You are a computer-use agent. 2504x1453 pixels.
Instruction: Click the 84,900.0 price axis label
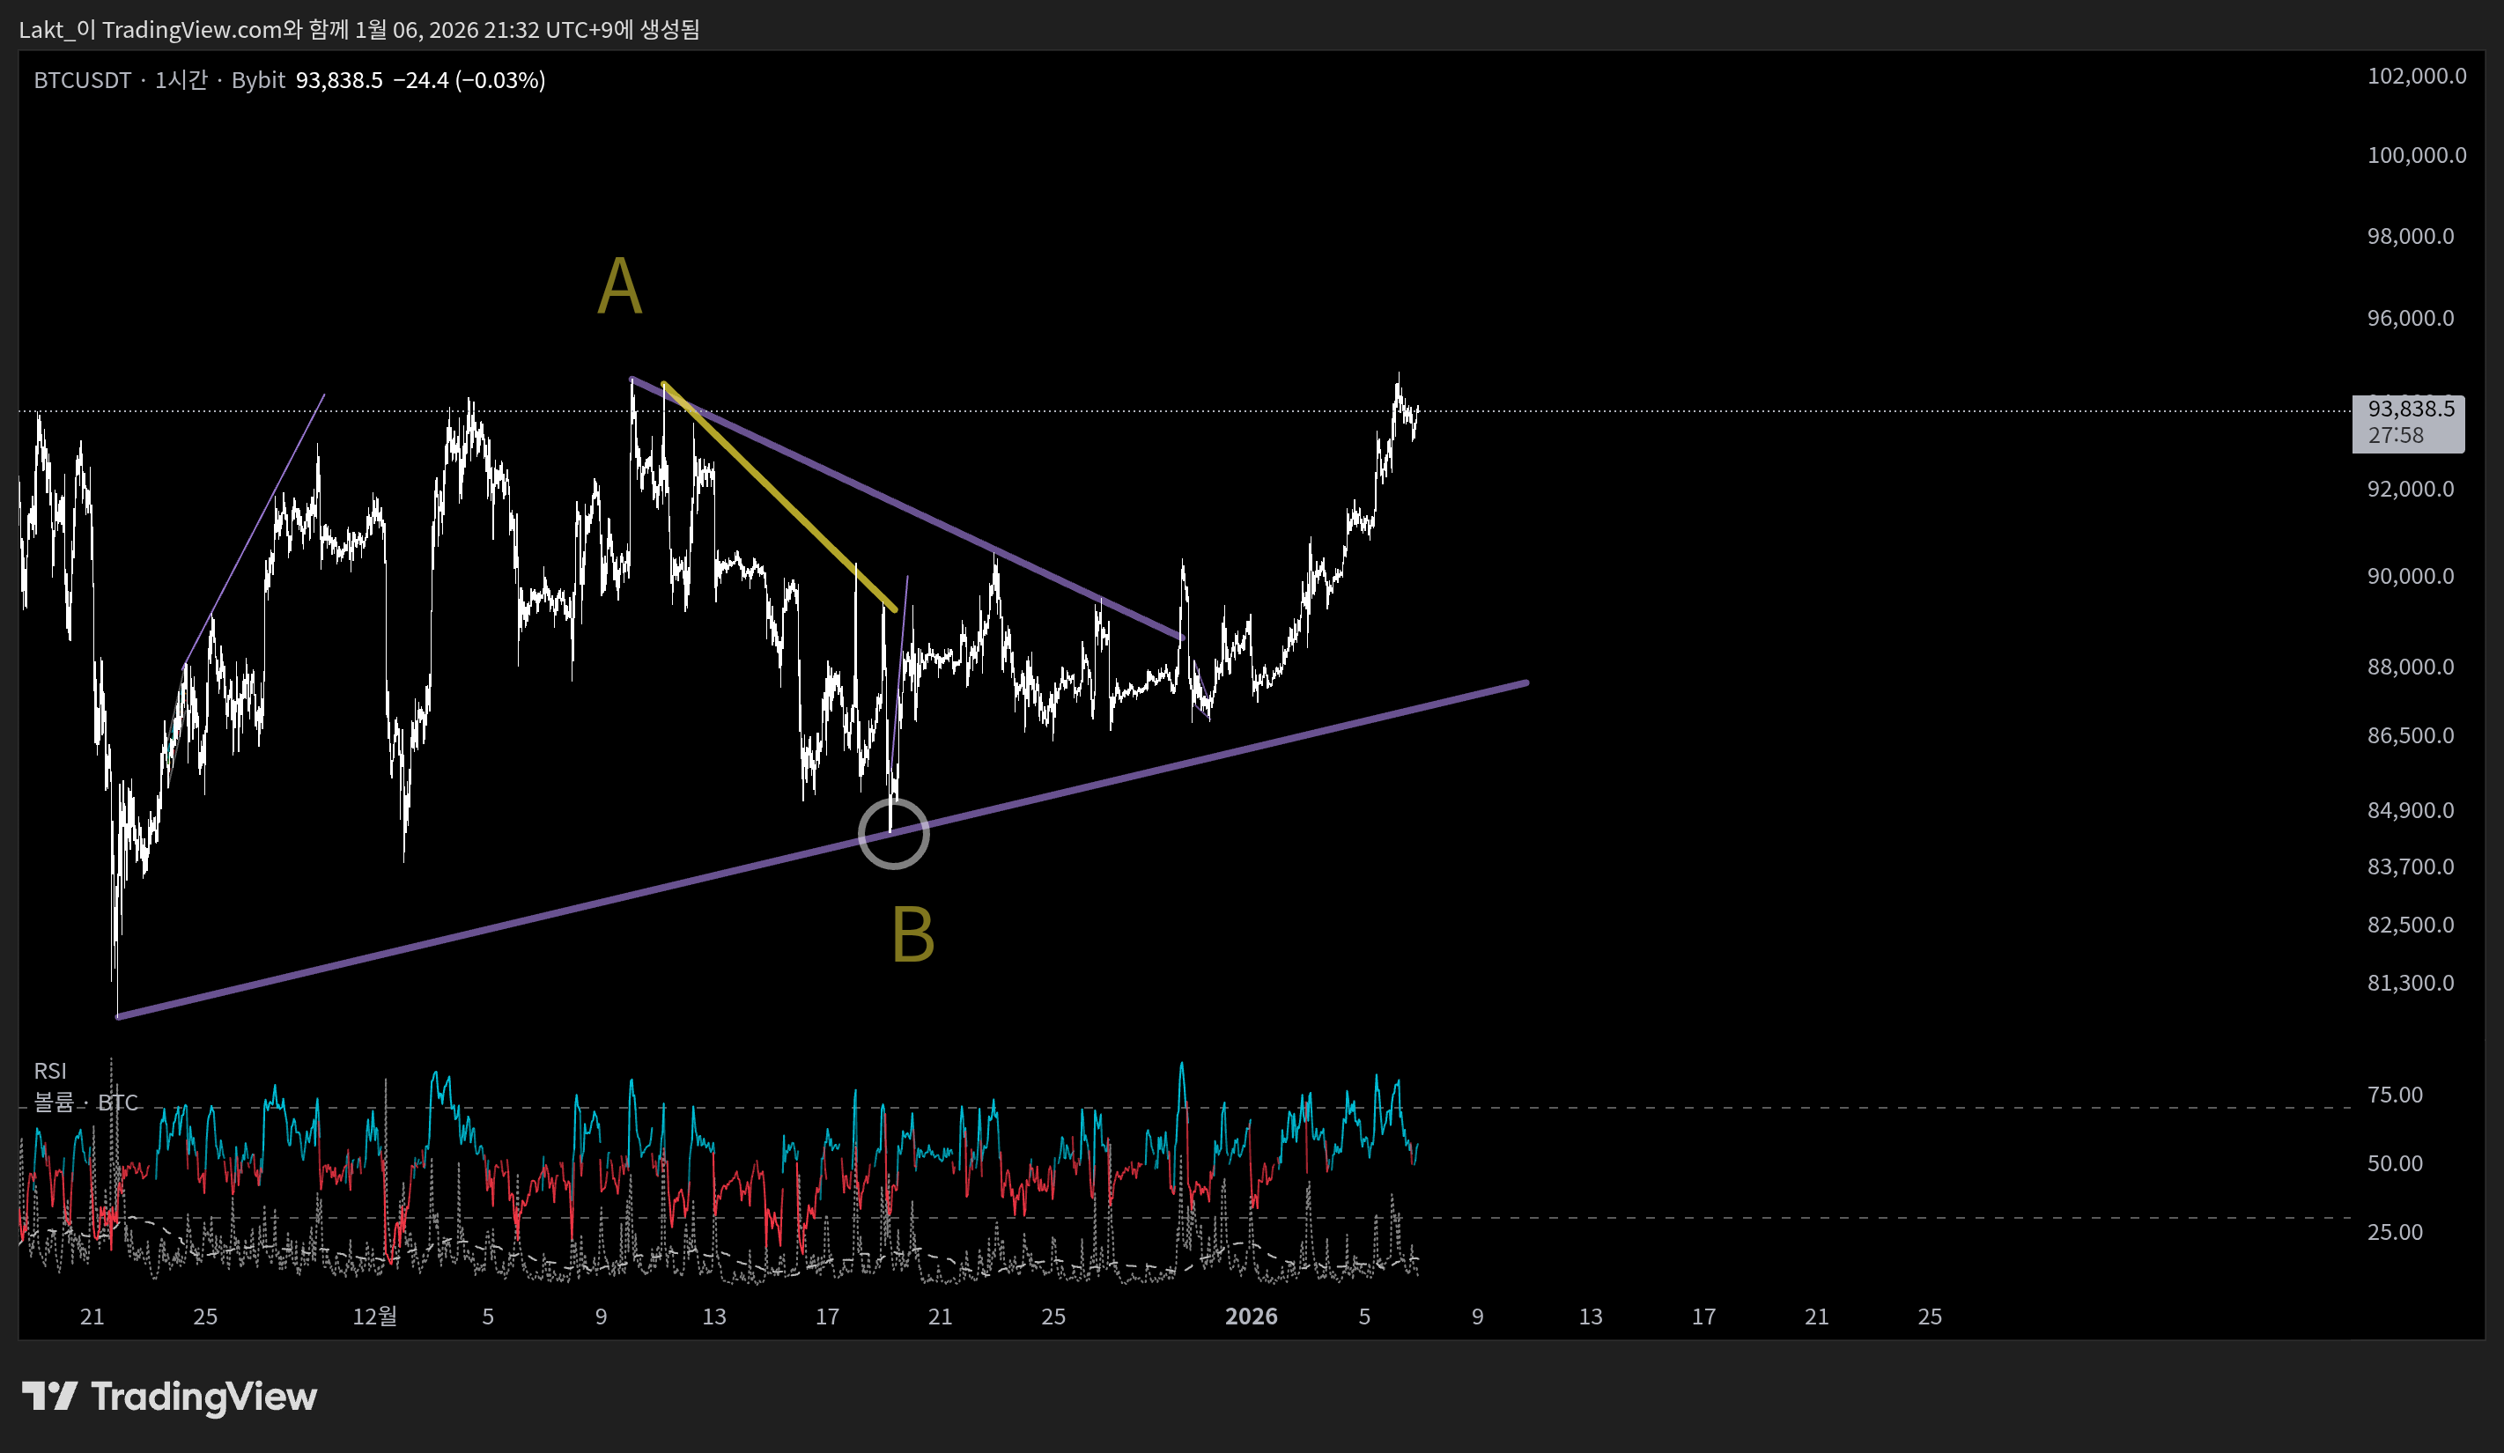click(x=2411, y=810)
